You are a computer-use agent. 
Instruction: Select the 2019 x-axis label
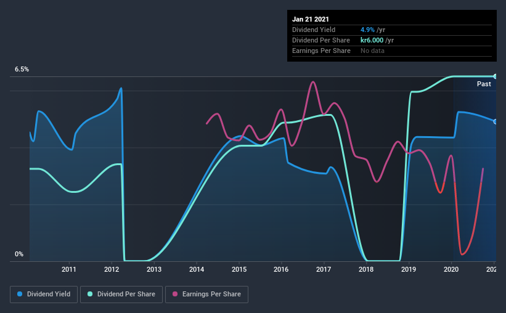pyautogui.click(x=409, y=269)
